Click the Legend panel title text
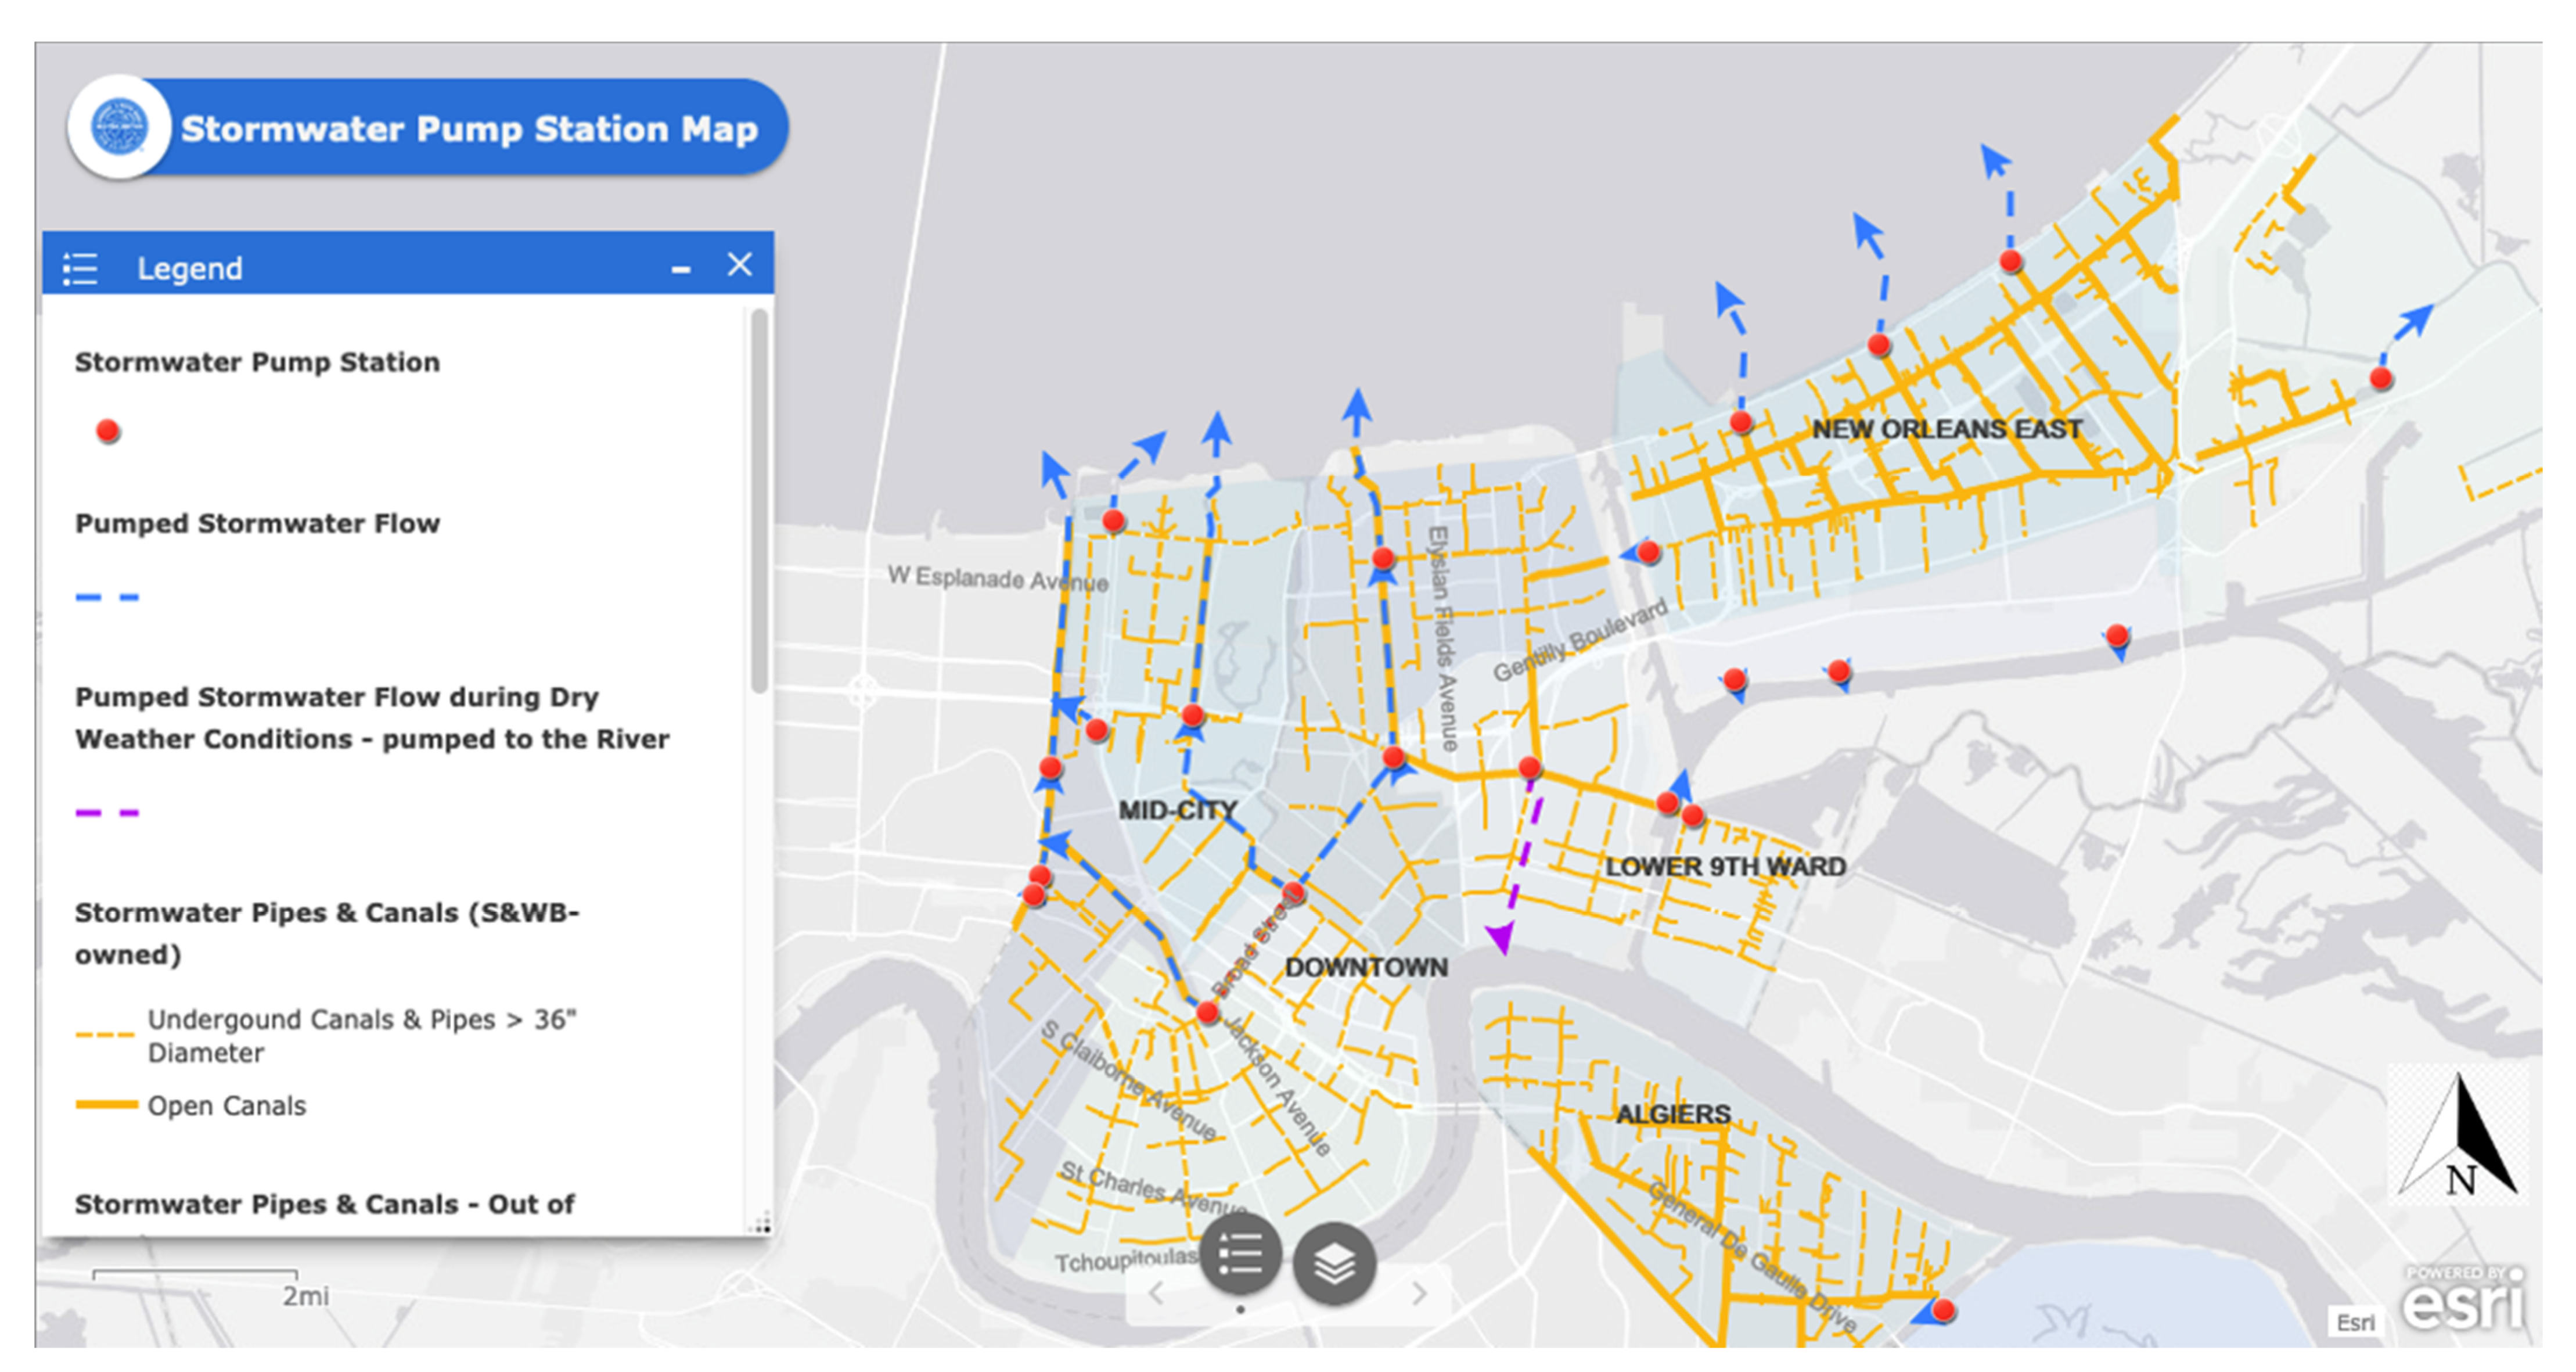This screenshot has height=1372, width=2576. 189,268
